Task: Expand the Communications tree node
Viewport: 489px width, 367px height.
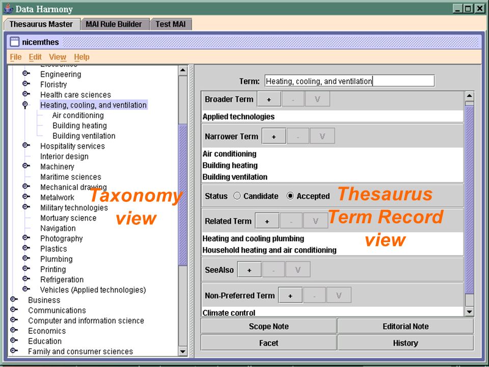Action: (x=14, y=309)
